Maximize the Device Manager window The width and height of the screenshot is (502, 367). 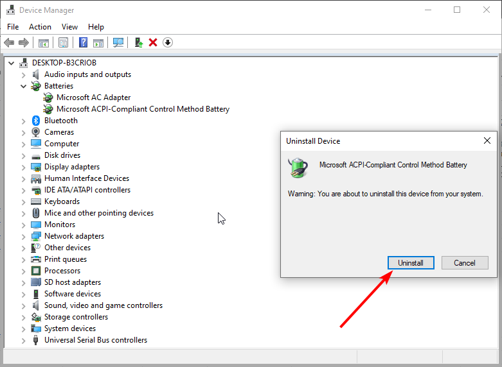(x=457, y=10)
